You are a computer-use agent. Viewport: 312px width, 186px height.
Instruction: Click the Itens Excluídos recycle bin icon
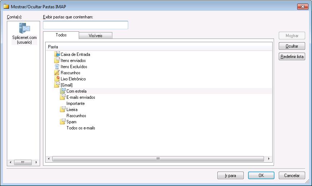pyautogui.click(x=57, y=67)
